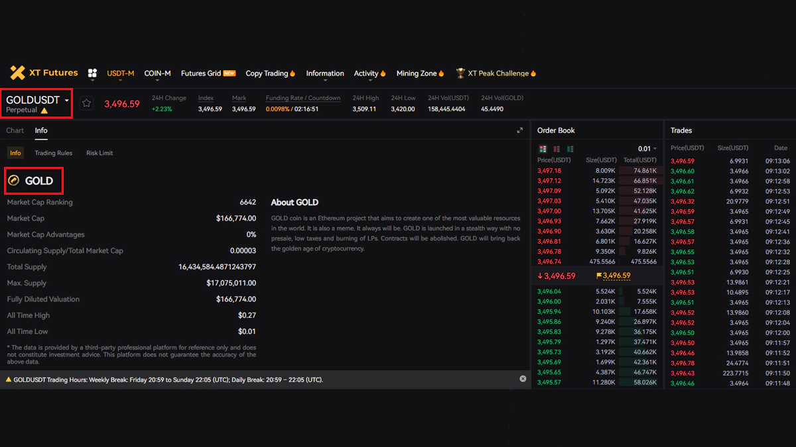Click the trophy icon of XT Peak Challenge
The height and width of the screenshot is (447, 796).
tap(460, 74)
